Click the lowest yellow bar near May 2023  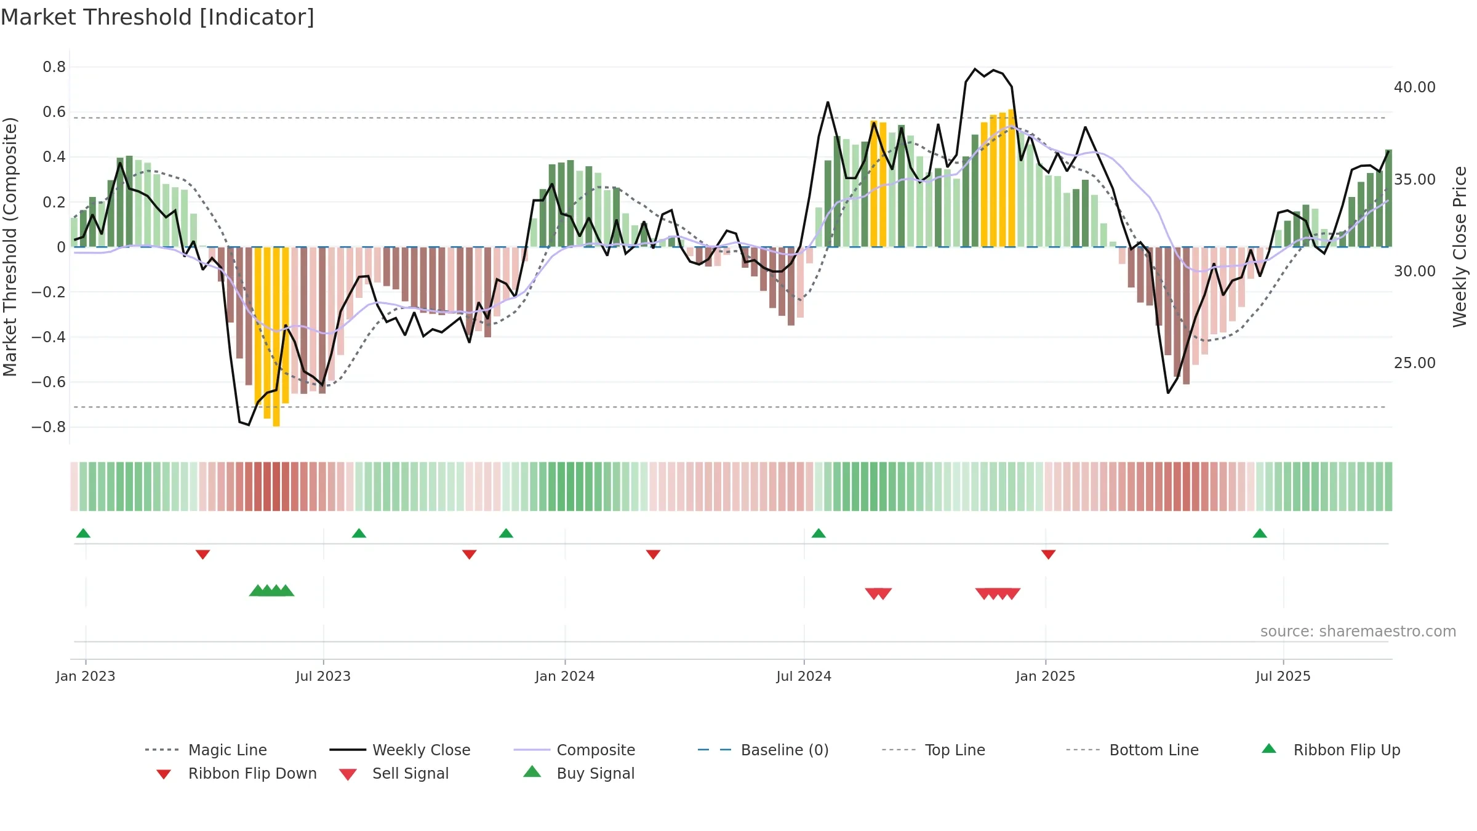276,337
